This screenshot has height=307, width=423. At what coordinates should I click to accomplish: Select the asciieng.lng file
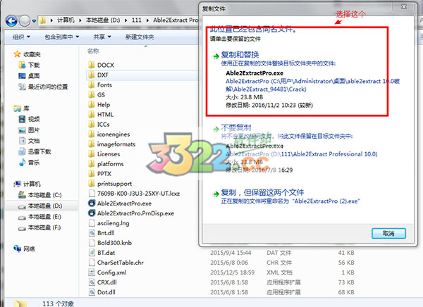click(x=113, y=223)
